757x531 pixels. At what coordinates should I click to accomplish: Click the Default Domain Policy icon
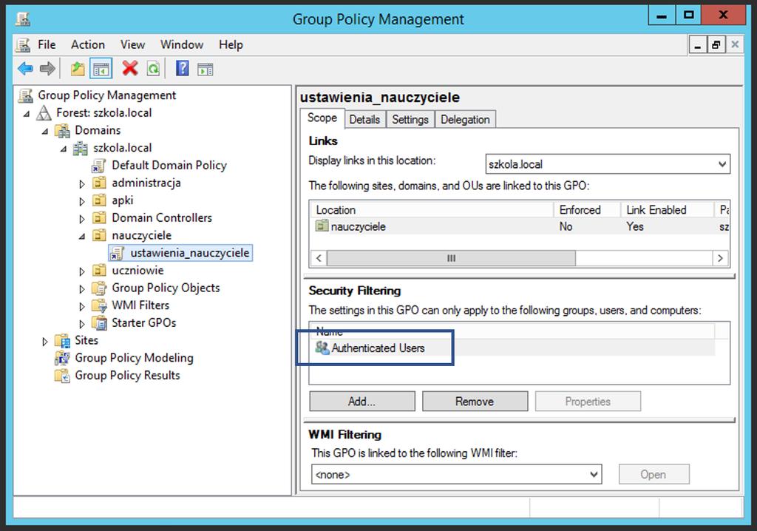click(x=98, y=166)
